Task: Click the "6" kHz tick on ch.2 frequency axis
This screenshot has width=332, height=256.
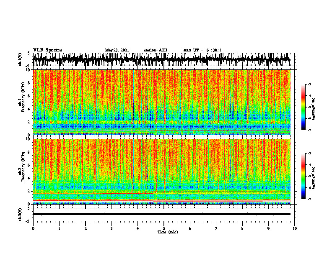Action: click(29, 165)
